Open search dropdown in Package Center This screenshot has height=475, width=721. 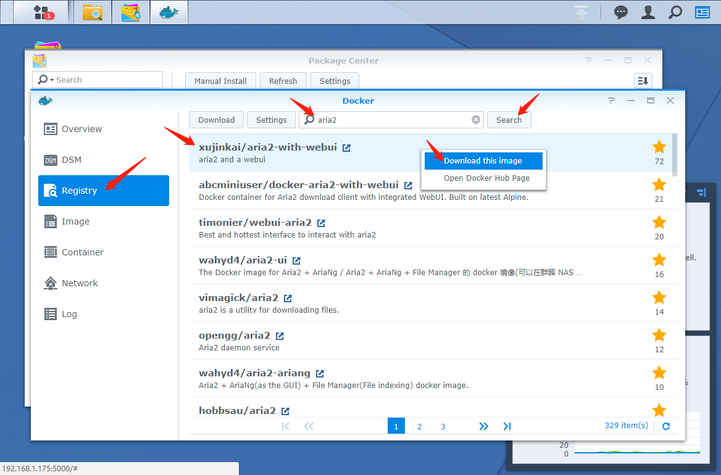point(46,80)
